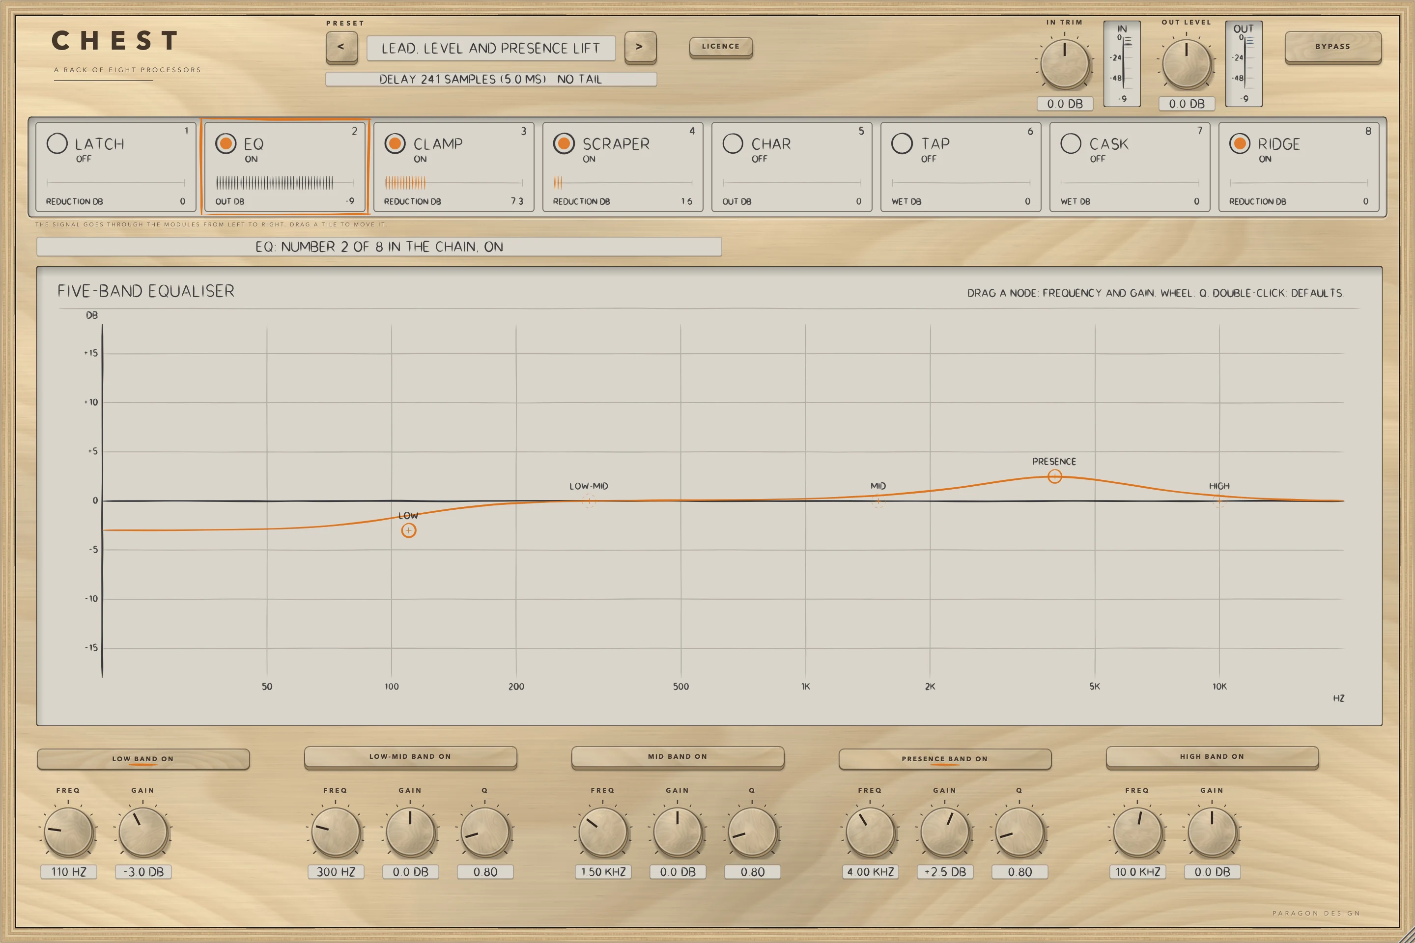Go to the next preset
Viewport: 1415px width, 943px height.
[640, 47]
